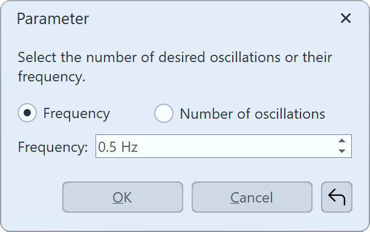Select the Number of oscillations radio circle
The width and height of the screenshot is (370, 232).
(x=163, y=113)
